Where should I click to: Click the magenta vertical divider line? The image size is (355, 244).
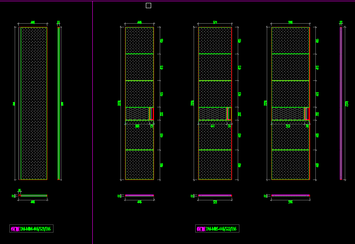tap(93, 122)
